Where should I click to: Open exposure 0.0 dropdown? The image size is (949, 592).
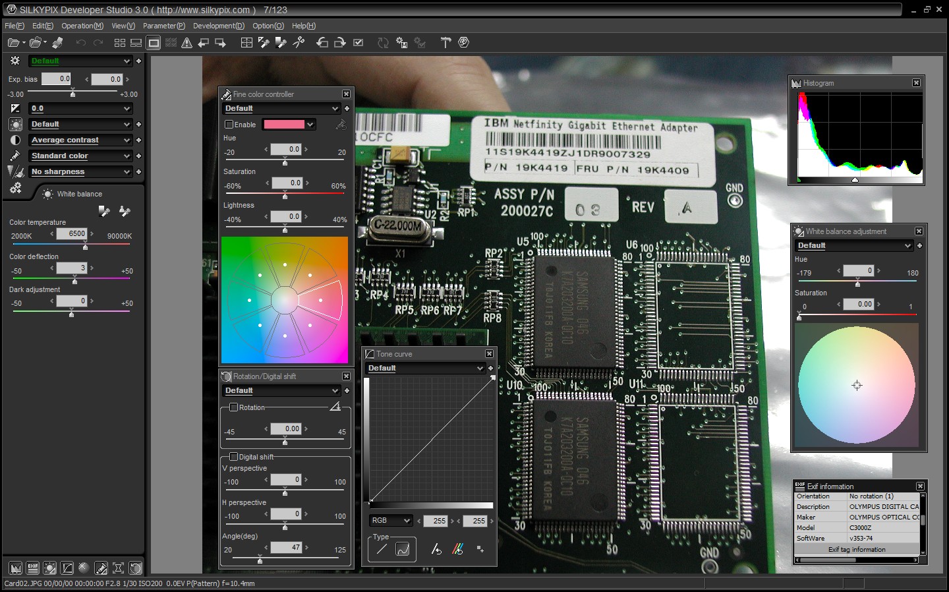click(x=81, y=108)
